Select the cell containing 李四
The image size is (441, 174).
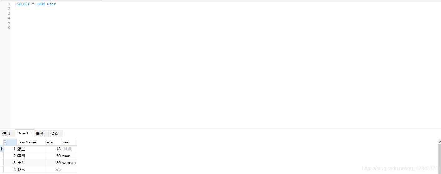point(31,156)
